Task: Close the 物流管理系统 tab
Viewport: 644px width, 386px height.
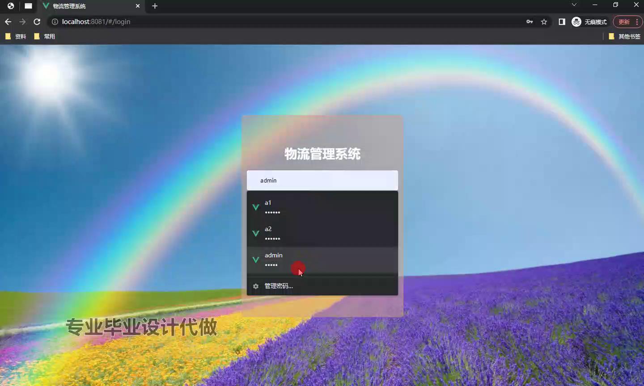Action: pyautogui.click(x=138, y=6)
